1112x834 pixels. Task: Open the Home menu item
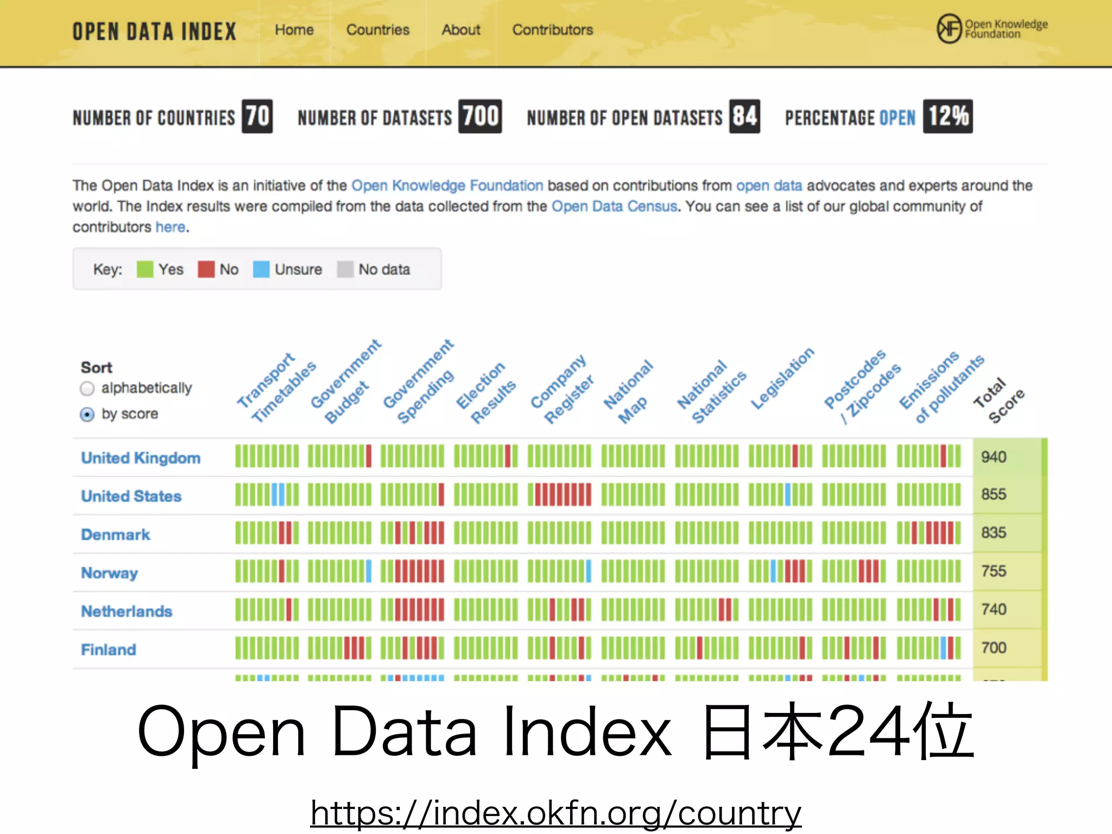click(x=294, y=30)
